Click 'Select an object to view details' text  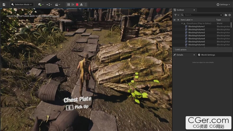[x=203, y=62]
